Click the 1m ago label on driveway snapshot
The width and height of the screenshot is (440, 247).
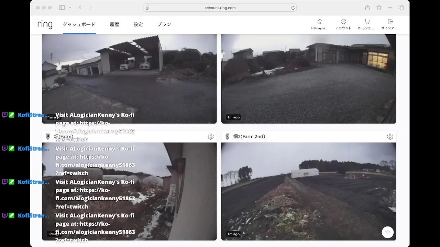[233, 117]
